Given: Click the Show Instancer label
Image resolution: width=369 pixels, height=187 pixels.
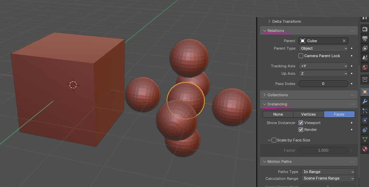Looking at the screenshot, I should tap(281, 123).
